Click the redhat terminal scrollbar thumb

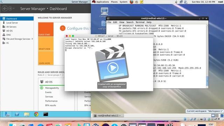(207, 81)
